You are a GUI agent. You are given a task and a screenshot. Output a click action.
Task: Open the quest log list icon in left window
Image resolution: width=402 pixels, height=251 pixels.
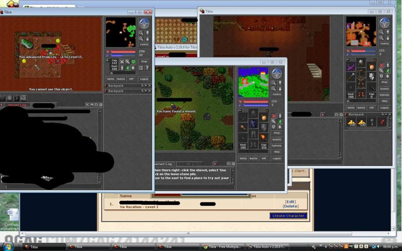pyautogui.click(x=141, y=68)
